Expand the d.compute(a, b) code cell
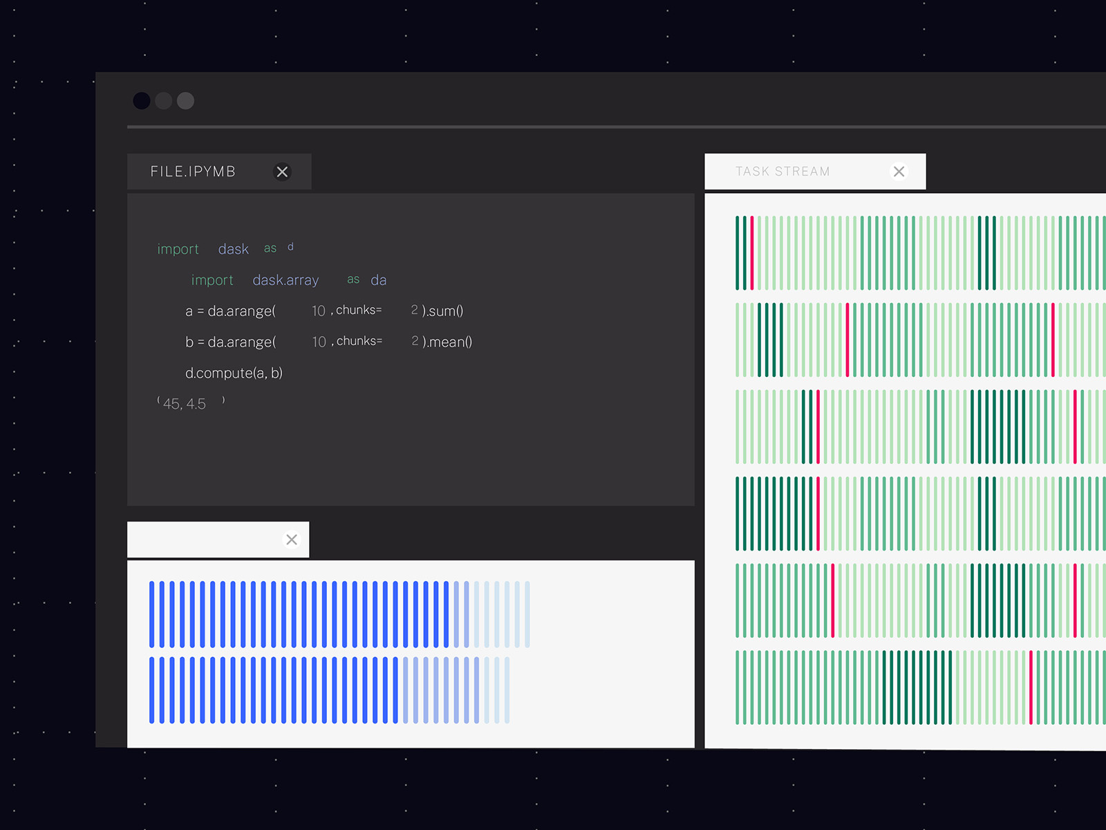Image resolution: width=1106 pixels, height=830 pixels. [234, 372]
